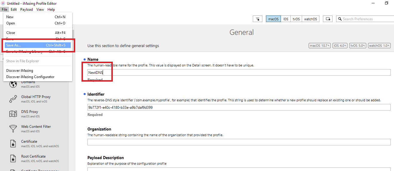394x171 pixels.
Task: Click the filter payloads icon button
Action: (x=257, y=19)
